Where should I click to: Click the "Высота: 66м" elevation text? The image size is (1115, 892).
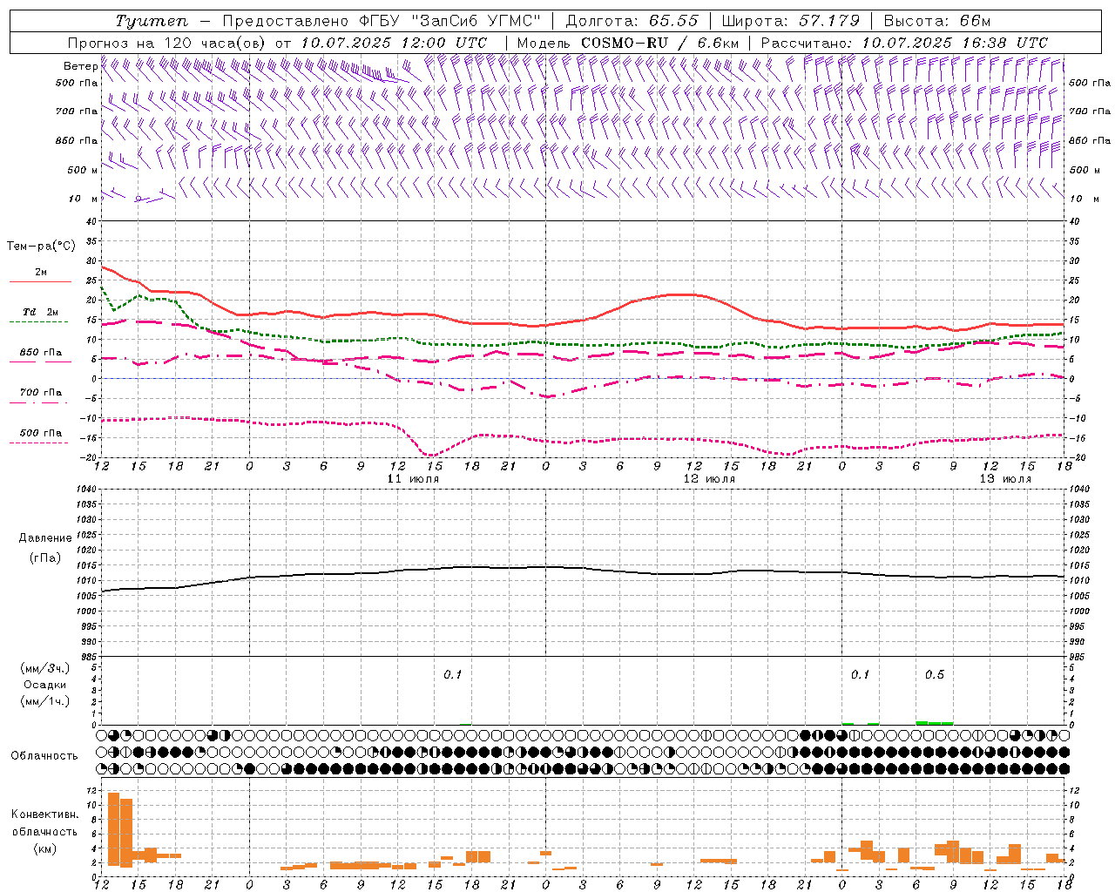937,21
